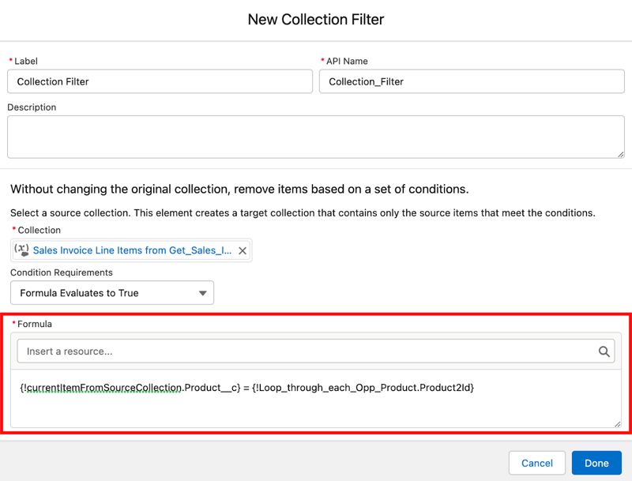Click the empty Description text area
Image resolution: width=632 pixels, height=481 pixels.
316,136
